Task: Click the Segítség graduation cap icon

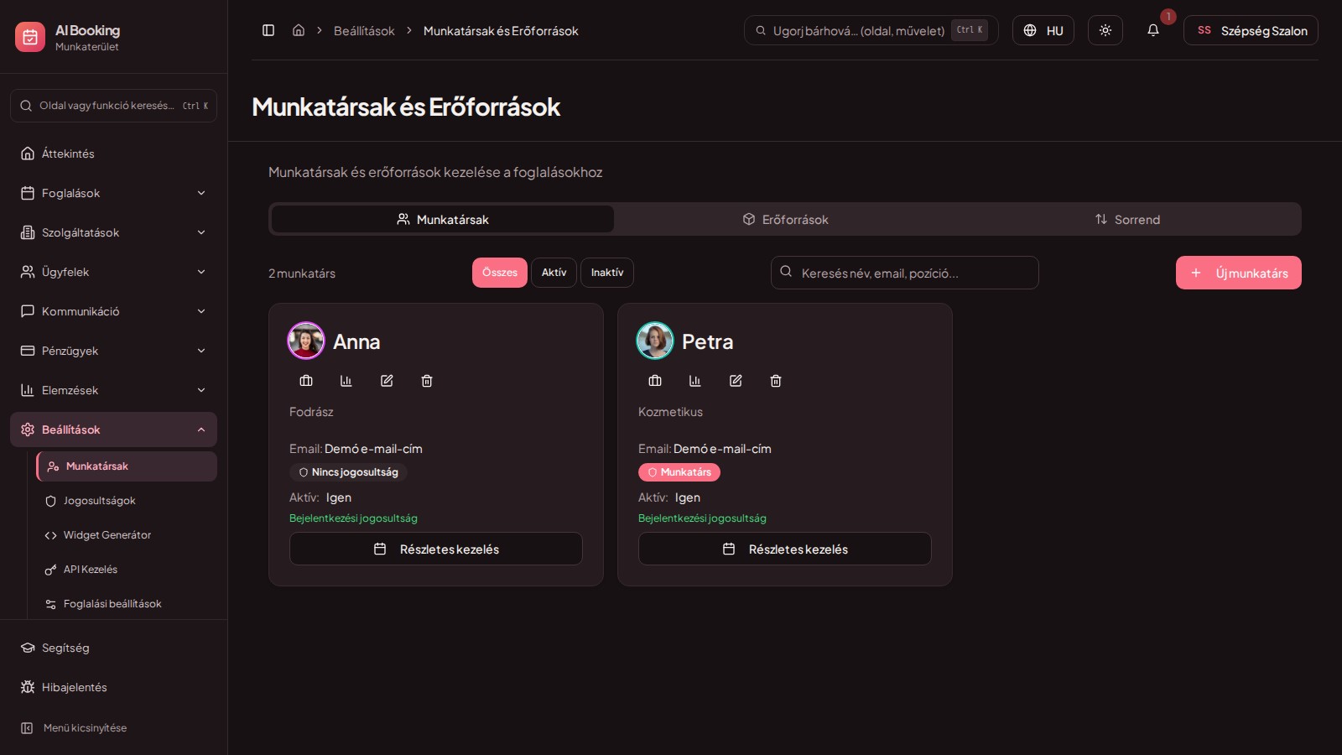Action: pyautogui.click(x=28, y=648)
